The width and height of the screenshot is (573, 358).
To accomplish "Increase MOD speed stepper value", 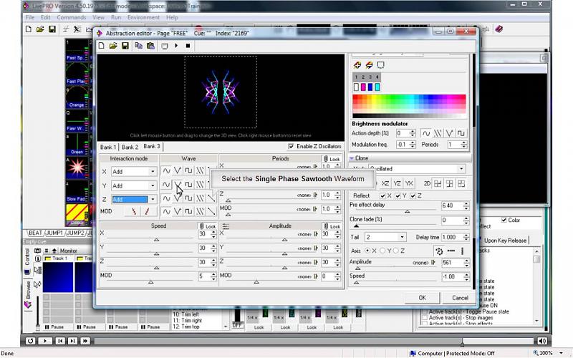I will coord(213,275).
